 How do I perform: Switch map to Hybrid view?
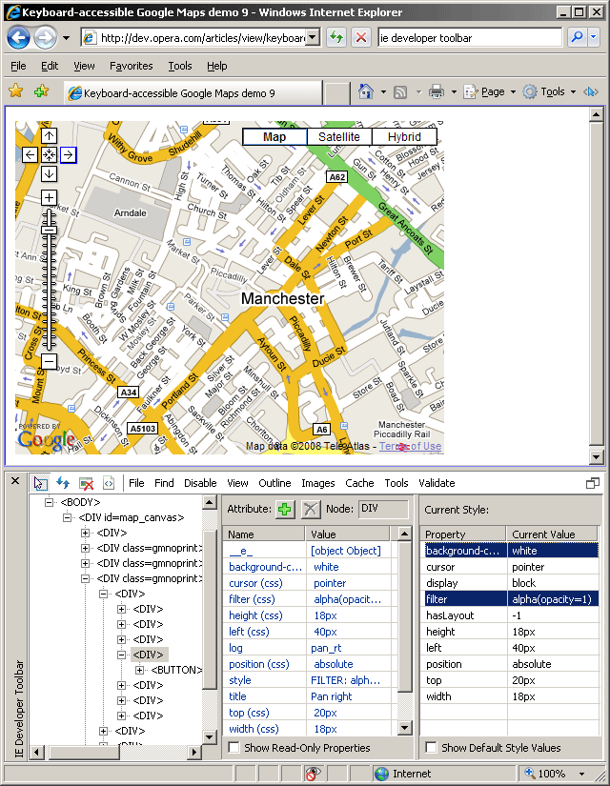pos(404,137)
